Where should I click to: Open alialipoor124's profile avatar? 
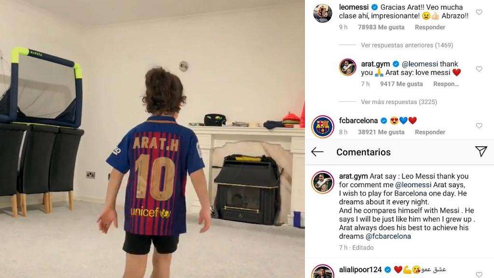[x=323, y=272]
